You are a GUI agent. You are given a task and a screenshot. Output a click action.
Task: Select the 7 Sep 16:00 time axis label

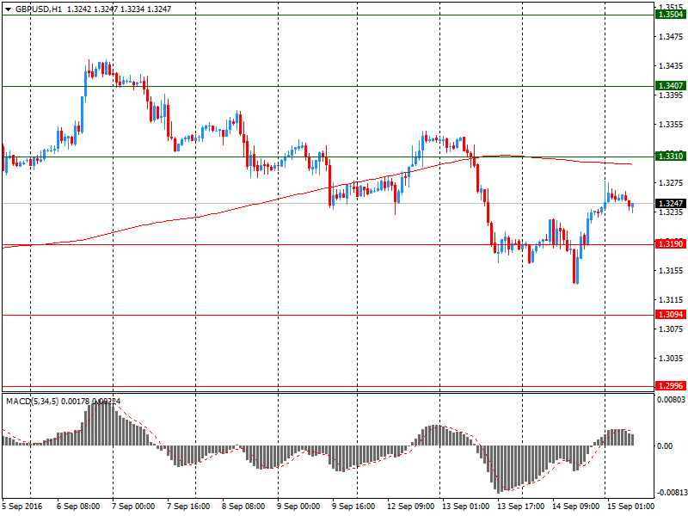pos(188,507)
